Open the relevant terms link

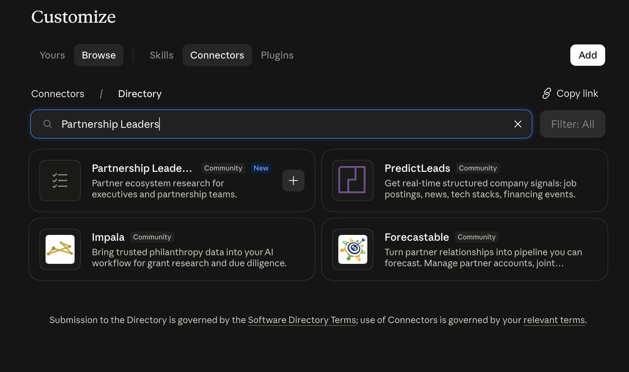(554, 320)
